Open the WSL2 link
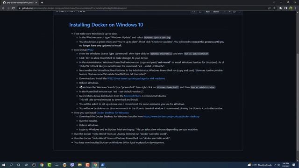 [90, 50]
